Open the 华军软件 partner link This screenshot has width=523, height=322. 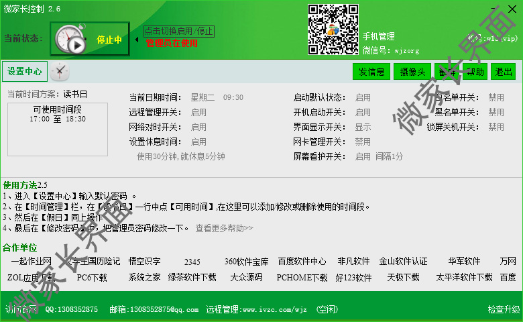click(x=464, y=261)
